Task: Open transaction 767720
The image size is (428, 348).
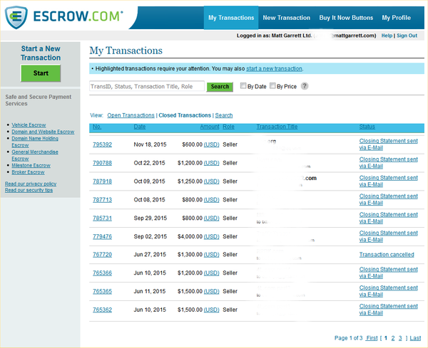Action: 102,254
